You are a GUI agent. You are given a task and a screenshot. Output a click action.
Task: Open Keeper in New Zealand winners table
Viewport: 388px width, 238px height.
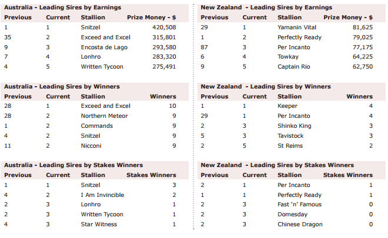287,106
